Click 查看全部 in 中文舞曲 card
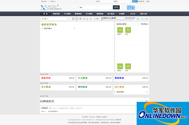 tap(108, 78)
